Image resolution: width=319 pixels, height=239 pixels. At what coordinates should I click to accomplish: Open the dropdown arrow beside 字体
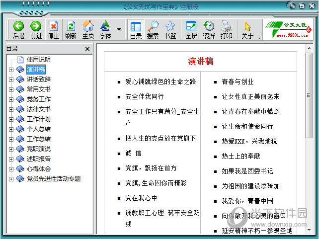coord(119,29)
